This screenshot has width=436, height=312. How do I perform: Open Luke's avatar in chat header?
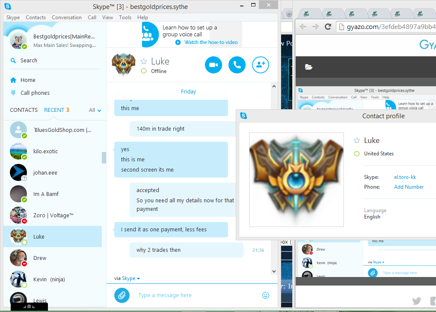coord(124,64)
